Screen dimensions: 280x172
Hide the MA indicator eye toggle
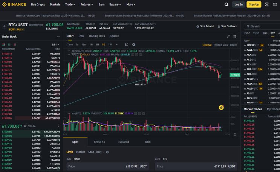pos(133,55)
